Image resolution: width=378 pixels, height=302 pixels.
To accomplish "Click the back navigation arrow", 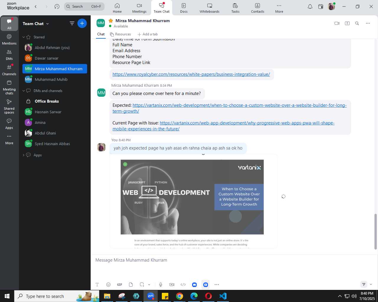I will pos(36,6).
